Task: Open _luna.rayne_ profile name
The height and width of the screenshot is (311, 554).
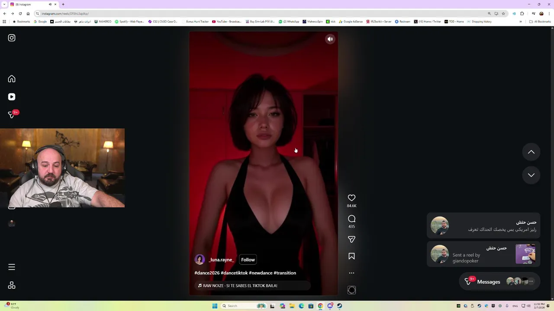Action: [x=221, y=260]
